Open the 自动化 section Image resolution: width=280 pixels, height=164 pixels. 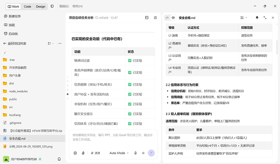[11, 34]
